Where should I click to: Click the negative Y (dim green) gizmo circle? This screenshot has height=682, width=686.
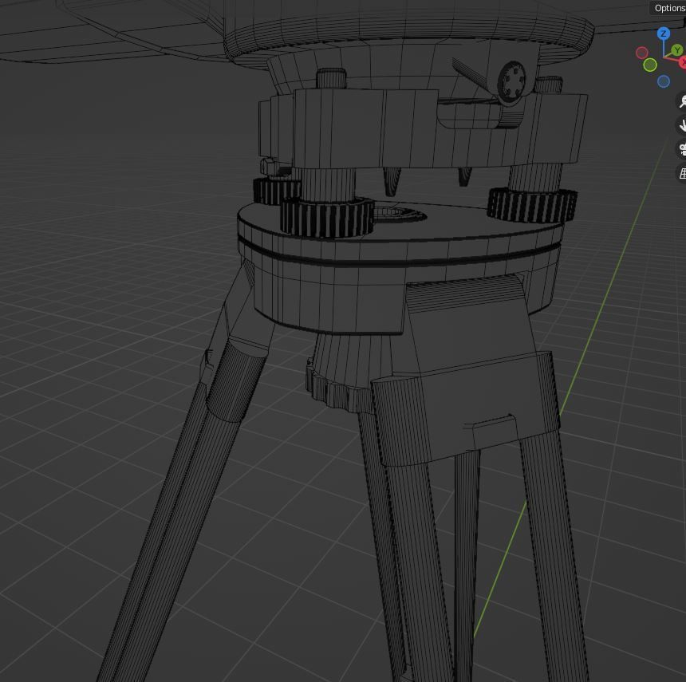(649, 65)
